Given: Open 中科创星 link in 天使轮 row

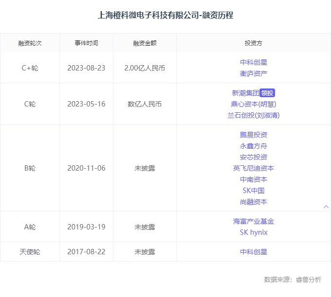Looking at the screenshot, I should pos(253,252).
